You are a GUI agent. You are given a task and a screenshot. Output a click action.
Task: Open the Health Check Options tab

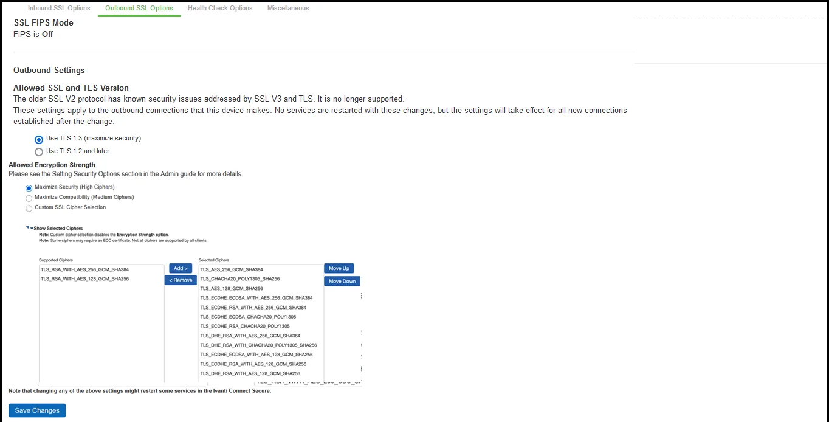click(x=220, y=9)
